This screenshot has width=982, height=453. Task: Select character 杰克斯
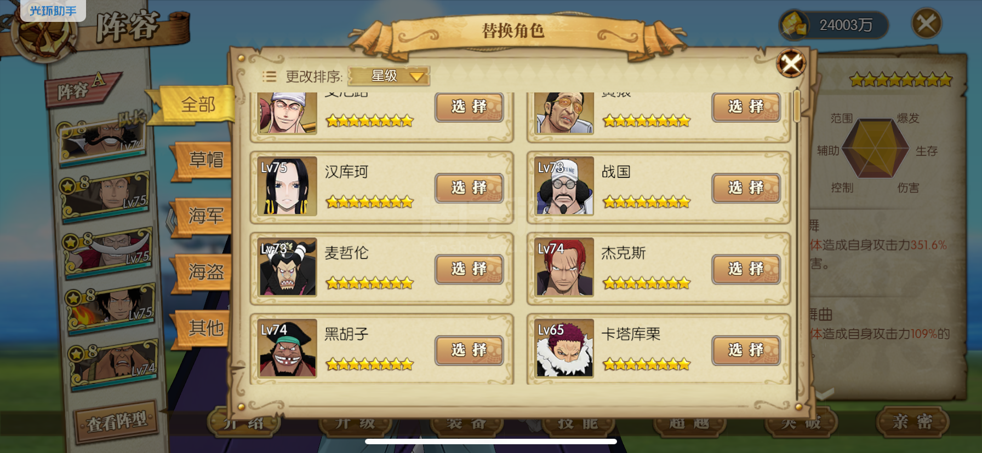746,269
